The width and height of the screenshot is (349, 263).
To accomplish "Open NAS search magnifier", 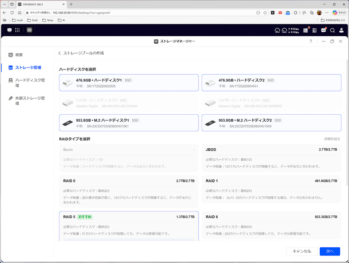I will 332,31.
